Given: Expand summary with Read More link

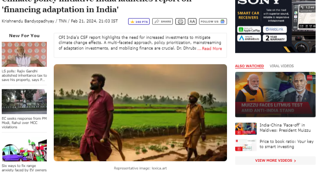Looking at the screenshot, I should click(x=210, y=49).
